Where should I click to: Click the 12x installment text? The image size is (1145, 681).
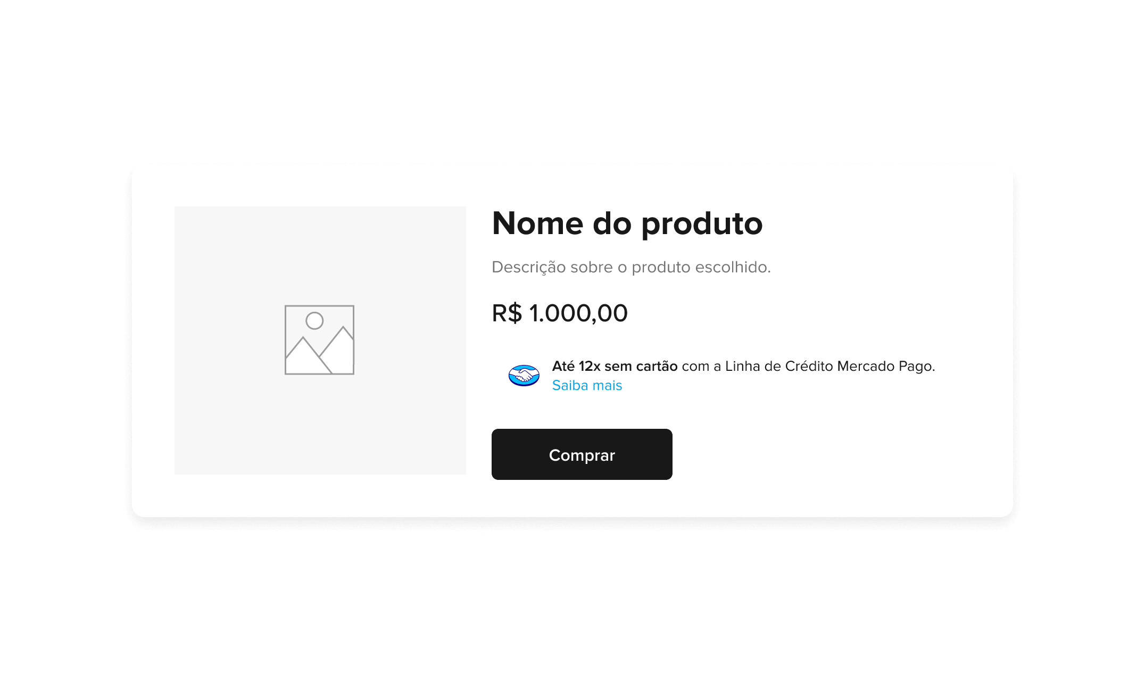point(590,366)
